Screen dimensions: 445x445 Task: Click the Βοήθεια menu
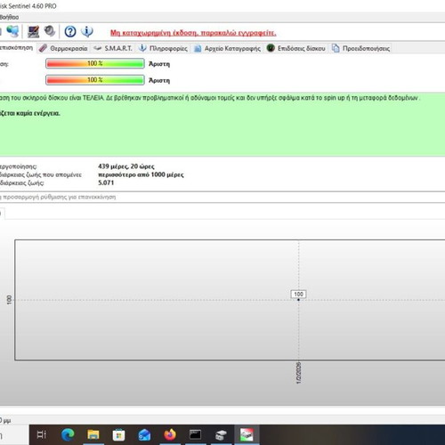9,17
